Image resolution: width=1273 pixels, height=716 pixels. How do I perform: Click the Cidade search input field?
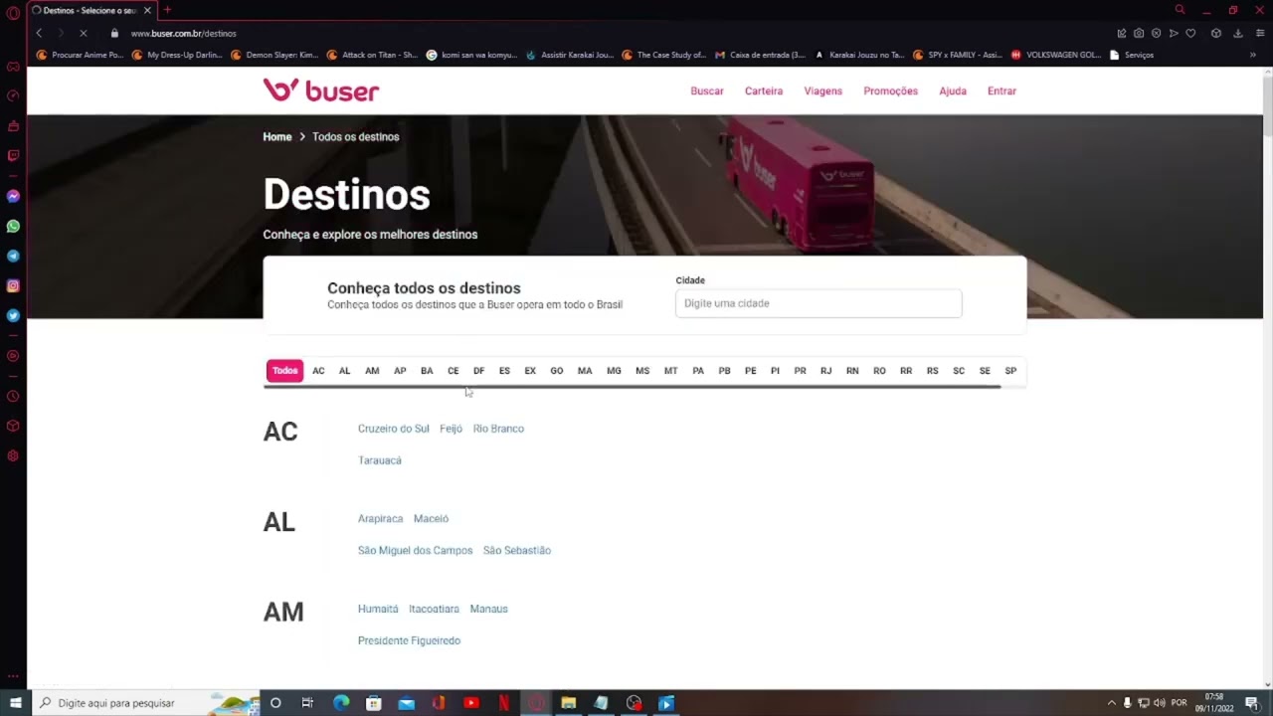coord(818,303)
